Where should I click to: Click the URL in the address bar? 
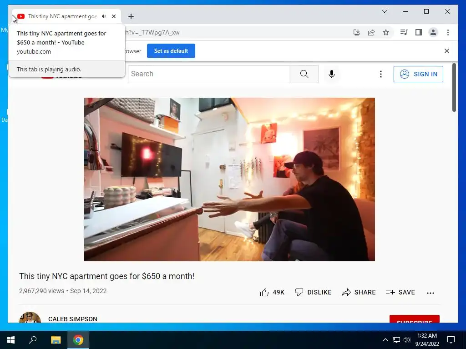tap(152, 32)
